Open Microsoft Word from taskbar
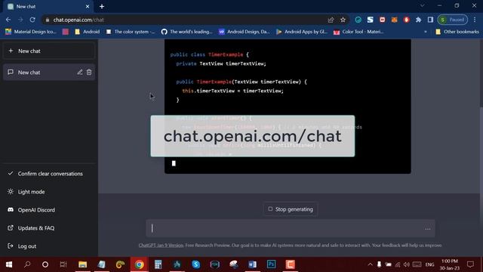Image resolution: width=483 pixels, height=272 pixels. point(252,264)
